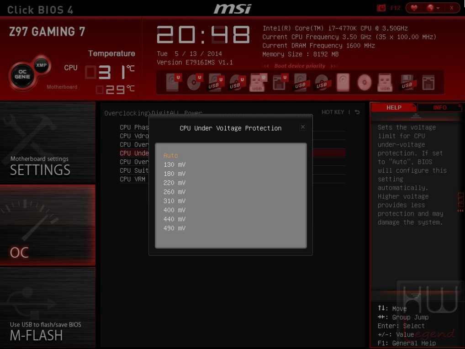
Task: Close the CPU Under Voltage Protection popup
Action: point(302,127)
